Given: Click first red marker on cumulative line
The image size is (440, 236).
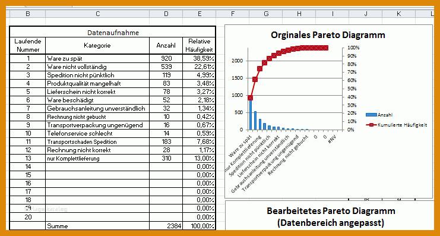Looking at the screenshot, I should [x=251, y=97].
